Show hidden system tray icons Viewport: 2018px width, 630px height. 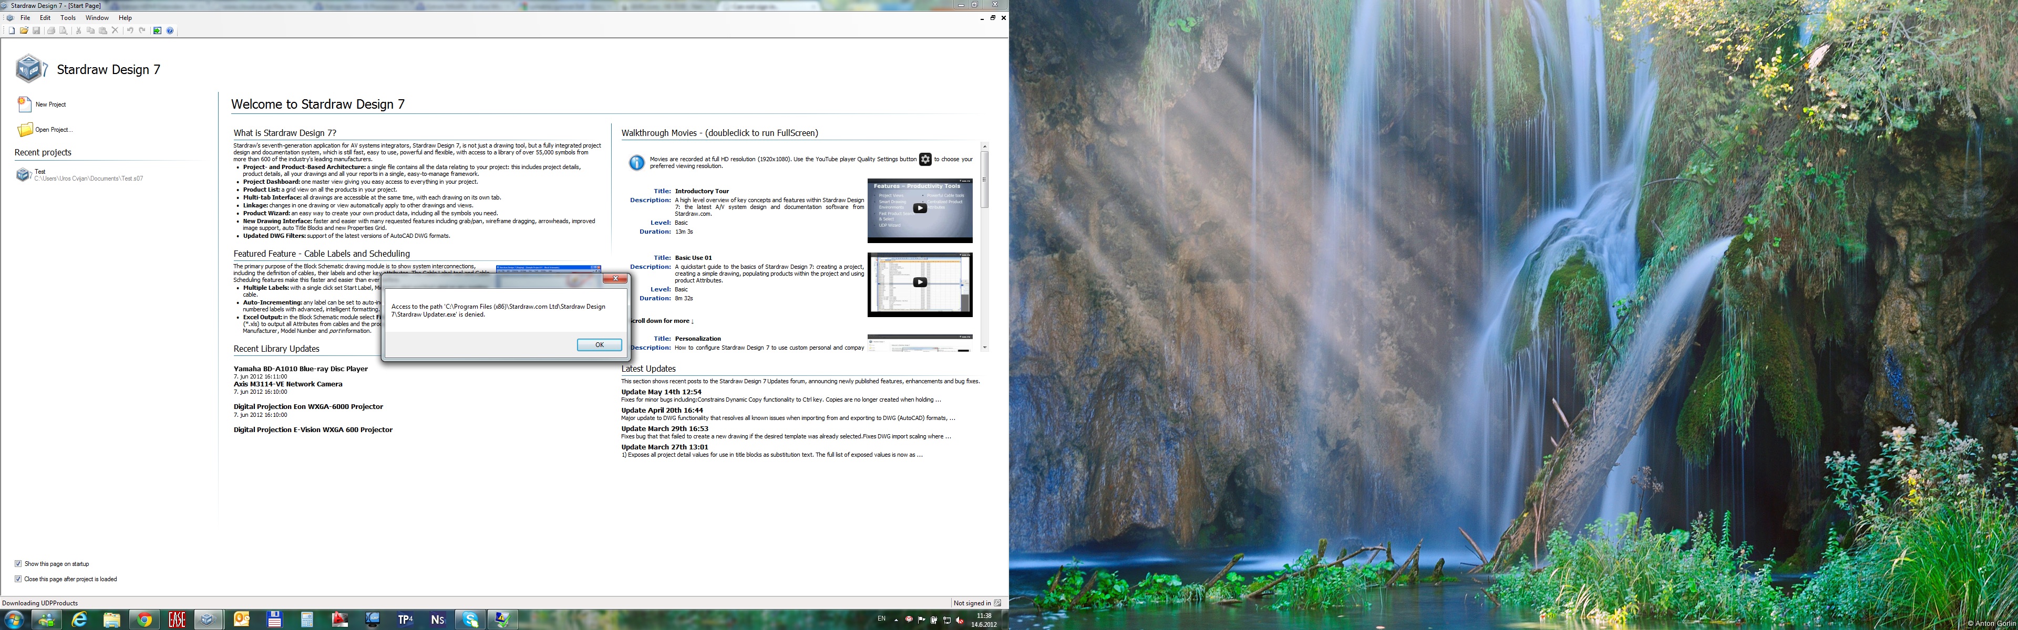896,620
